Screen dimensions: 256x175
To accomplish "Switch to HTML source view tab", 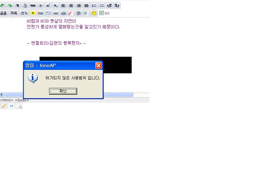I will [11, 106].
